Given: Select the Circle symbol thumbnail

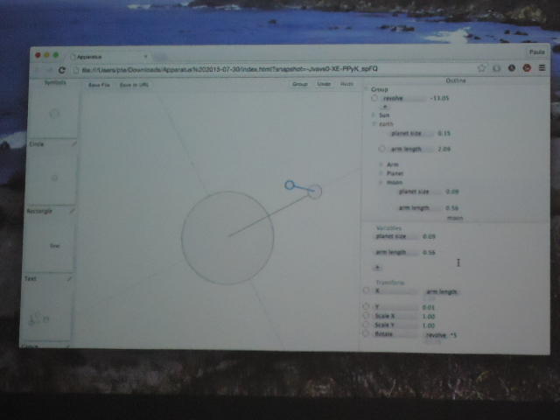Looking at the screenshot, I should [x=54, y=178].
